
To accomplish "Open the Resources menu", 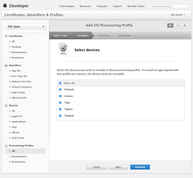I will coord(85,6).
